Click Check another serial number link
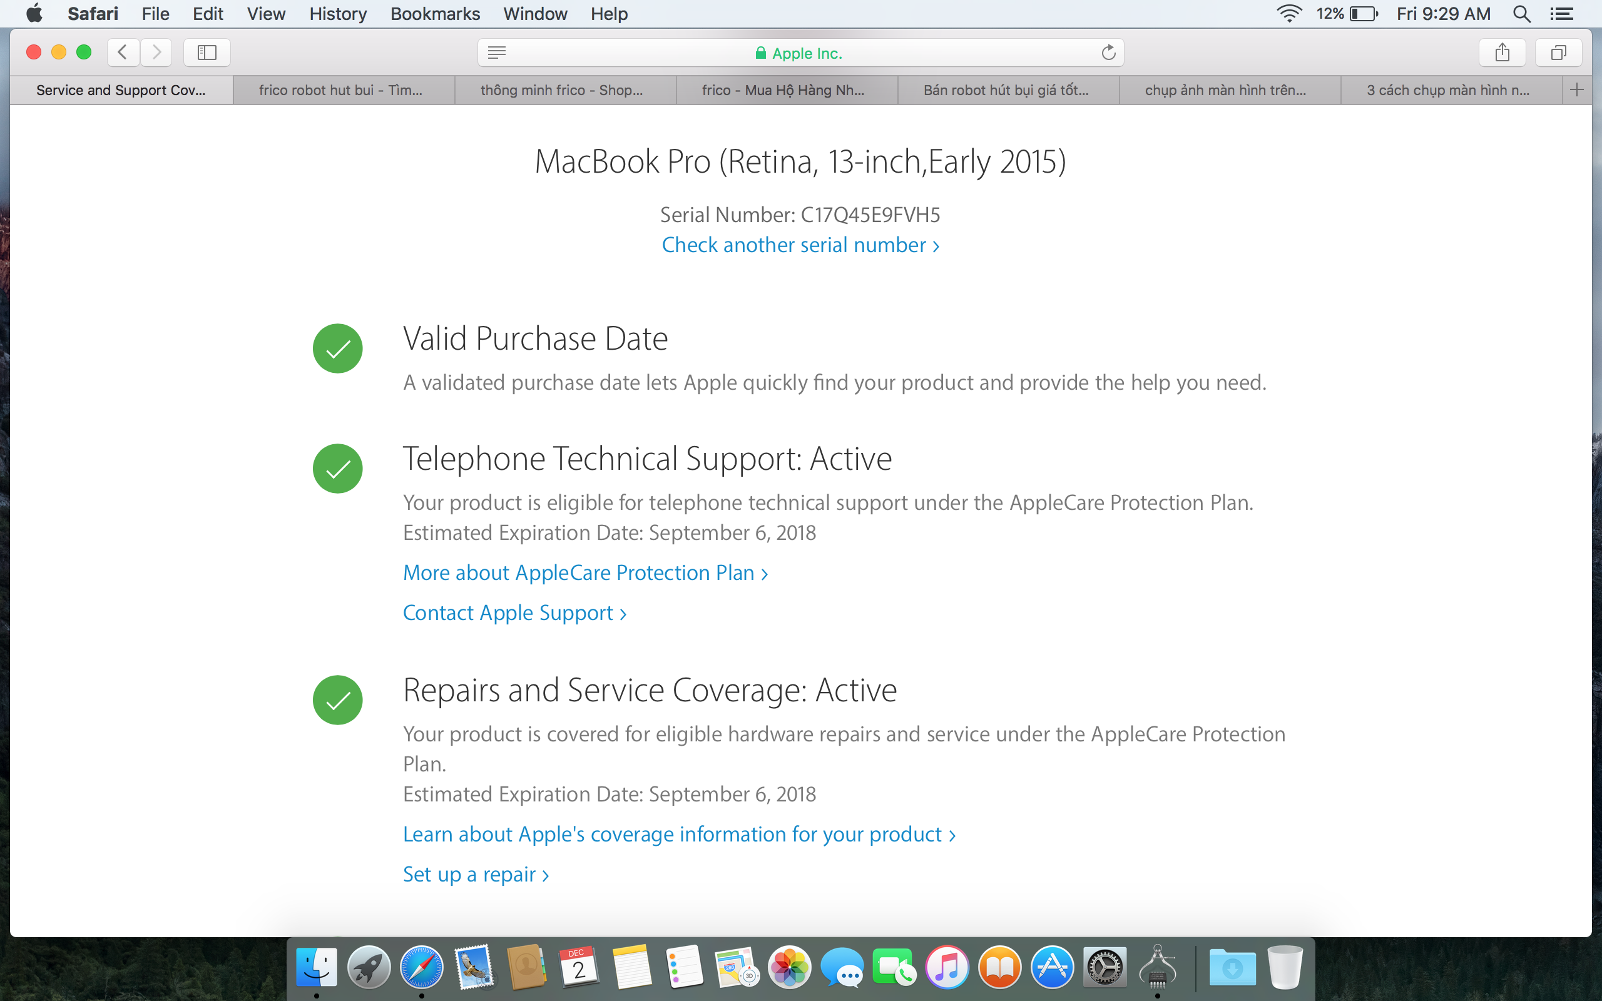 point(800,245)
